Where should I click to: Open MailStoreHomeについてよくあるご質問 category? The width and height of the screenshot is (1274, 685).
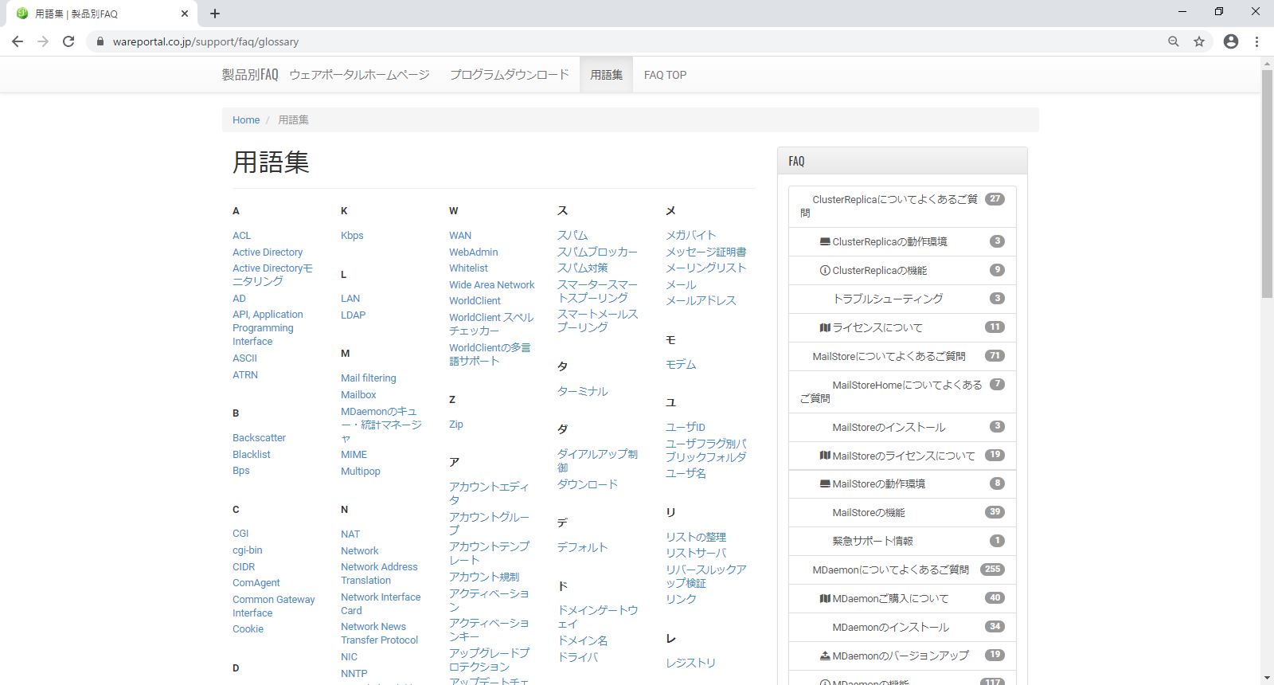click(x=902, y=391)
